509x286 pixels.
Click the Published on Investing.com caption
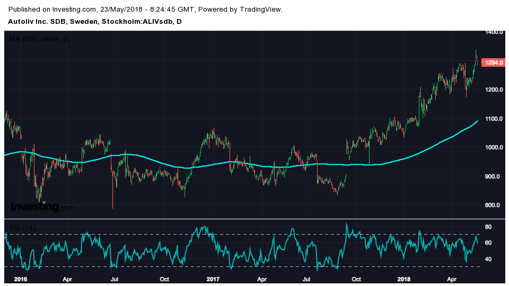[145, 10]
